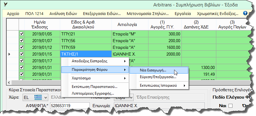Open the Αρχείο menu

(x=13, y=14)
